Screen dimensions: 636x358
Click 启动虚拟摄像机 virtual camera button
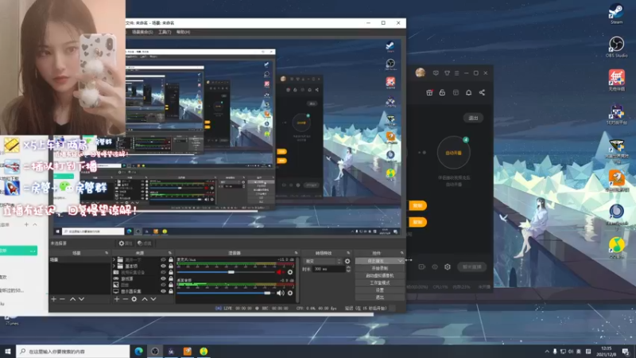tap(380, 275)
